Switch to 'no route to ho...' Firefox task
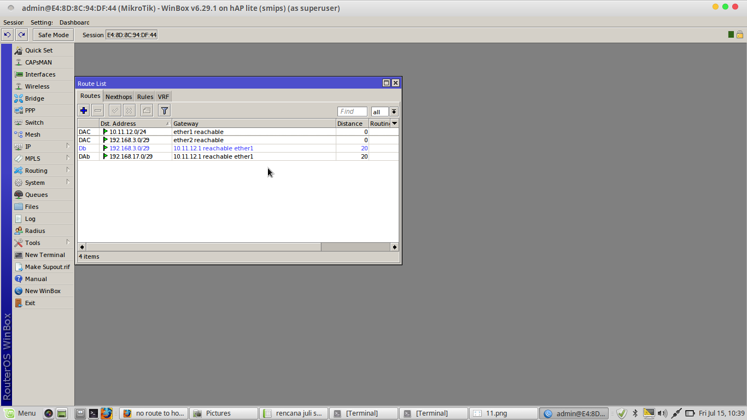 [x=154, y=413]
